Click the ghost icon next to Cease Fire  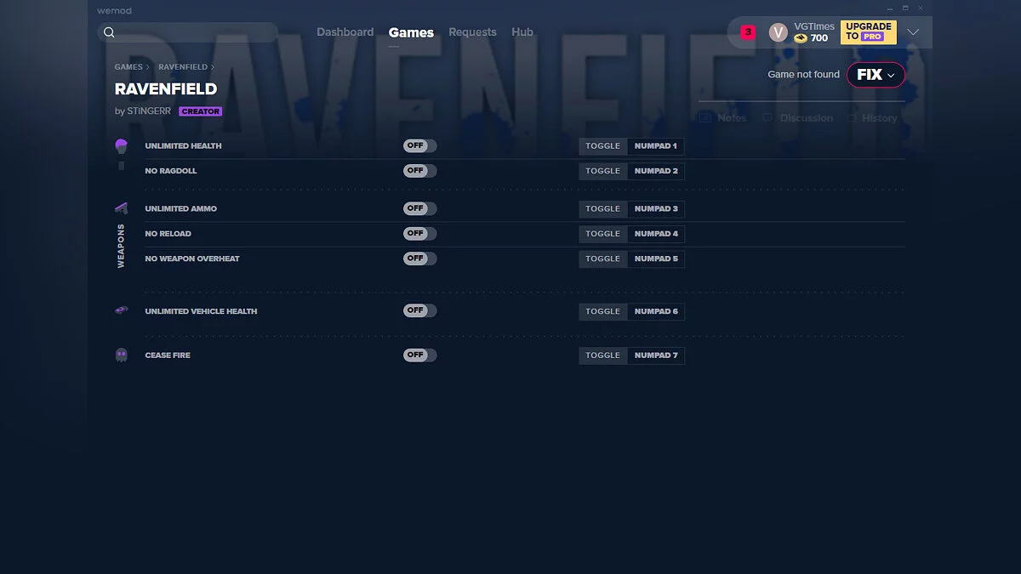[x=120, y=355]
